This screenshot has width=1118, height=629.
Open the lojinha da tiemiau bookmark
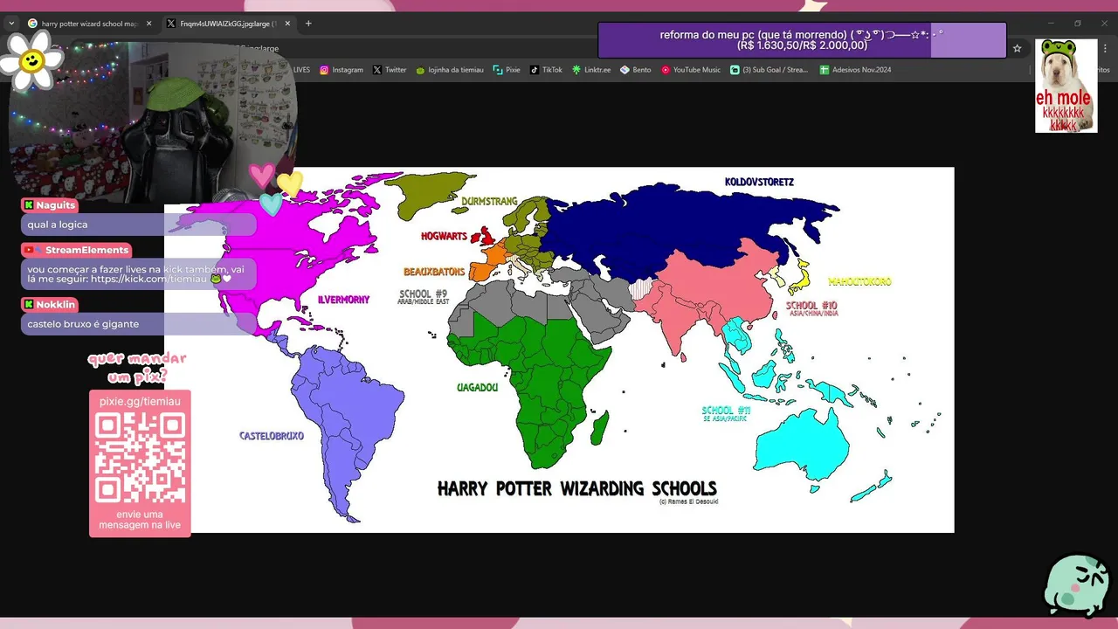(450, 70)
